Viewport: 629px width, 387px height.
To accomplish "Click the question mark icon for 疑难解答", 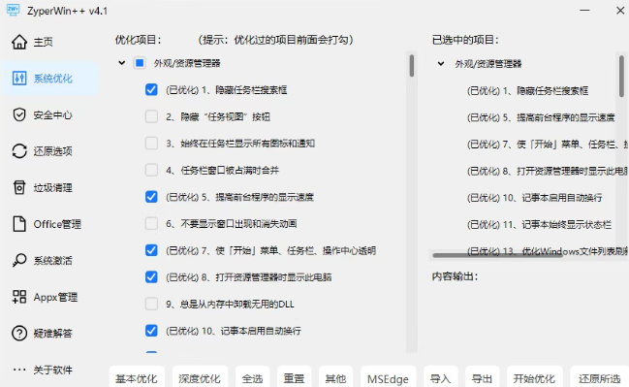I will point(19,334).
